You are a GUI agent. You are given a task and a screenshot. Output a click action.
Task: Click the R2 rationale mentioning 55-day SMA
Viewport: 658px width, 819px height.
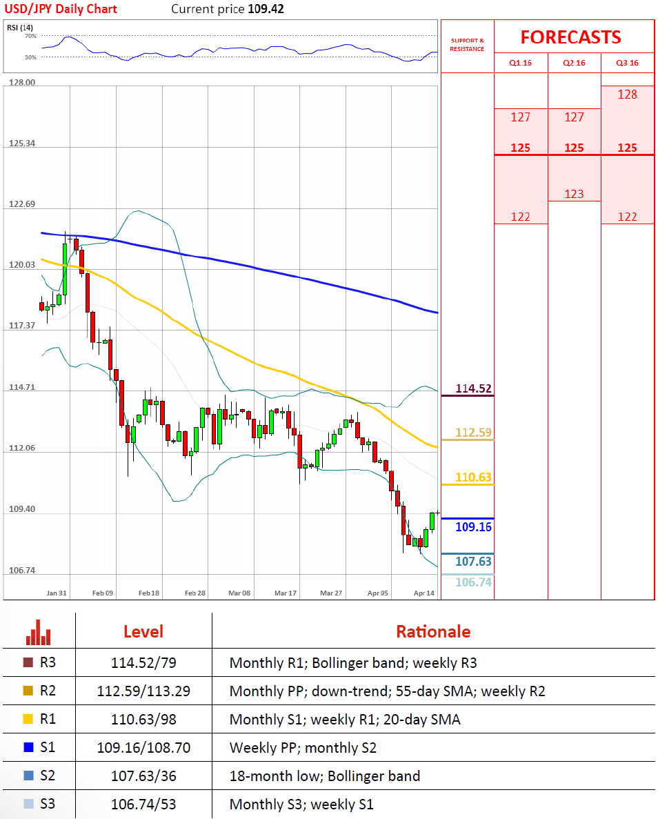tap(387, 691)
